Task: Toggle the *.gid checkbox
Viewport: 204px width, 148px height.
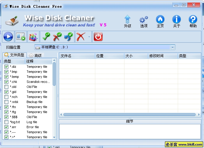Action: point(6,92)
